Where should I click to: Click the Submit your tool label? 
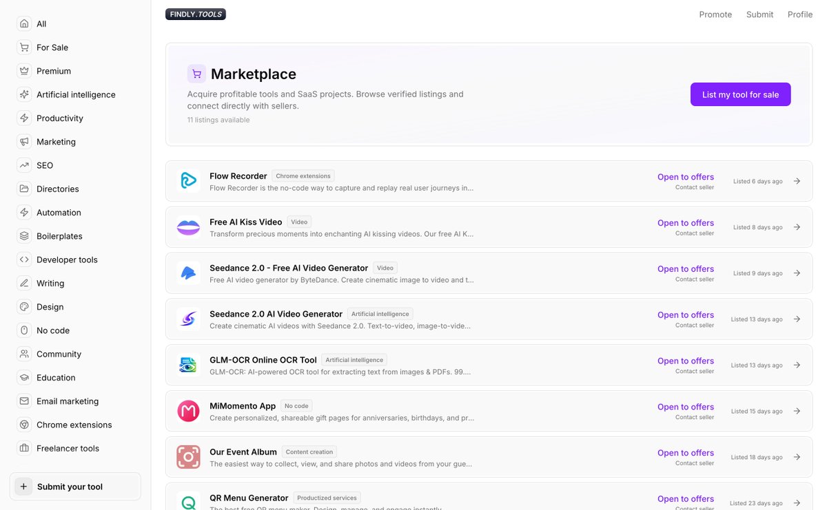pos(70,487)
